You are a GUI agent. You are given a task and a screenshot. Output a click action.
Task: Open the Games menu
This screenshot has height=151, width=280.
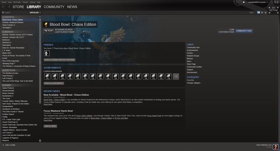pos(32,2)
